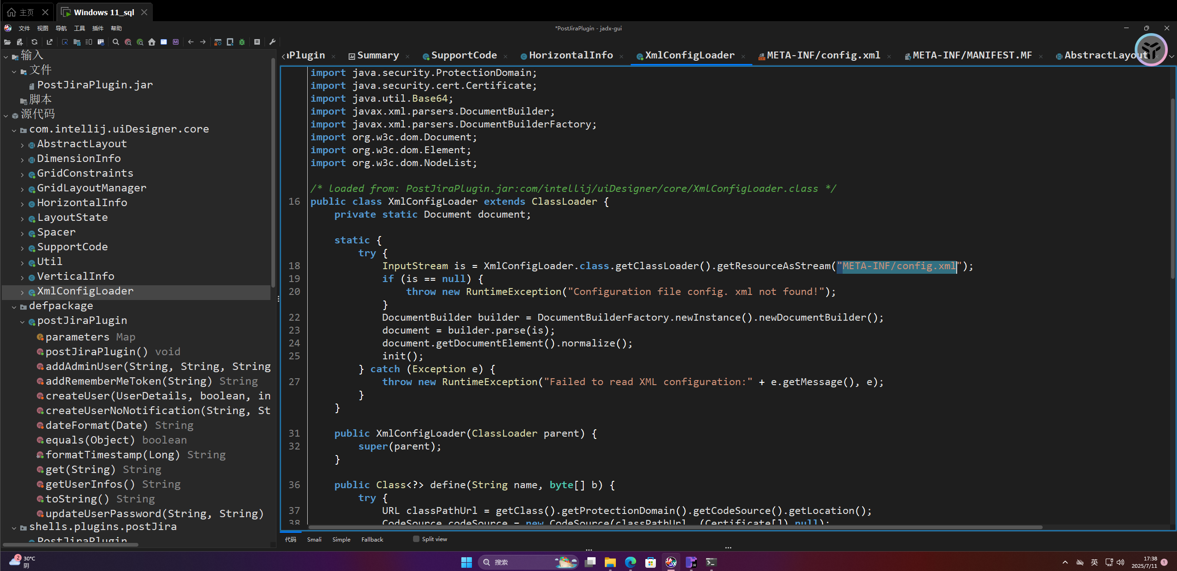The width and height of the screenshot is (1177, 571).
Task: Open the log viewer icon
Action: 257,42
